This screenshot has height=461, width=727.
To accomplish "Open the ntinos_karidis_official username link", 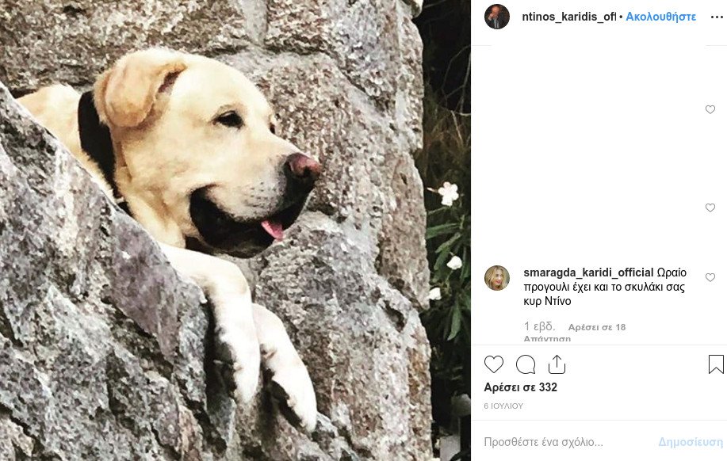I will (x=569, y=17).
